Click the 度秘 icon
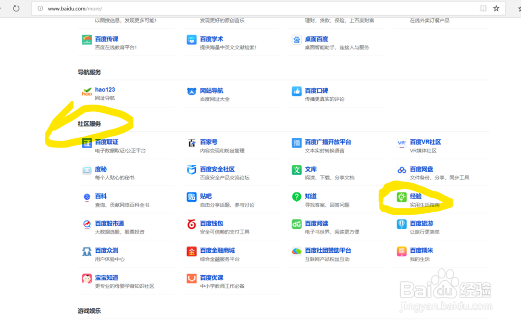 point(86,170)
